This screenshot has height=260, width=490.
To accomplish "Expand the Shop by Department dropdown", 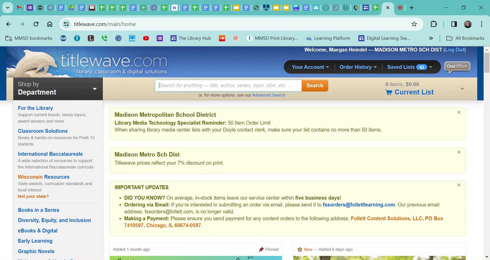I will click(58, 88).
